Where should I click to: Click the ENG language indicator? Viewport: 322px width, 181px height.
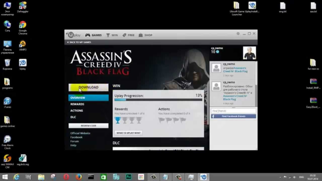point(301,177)
